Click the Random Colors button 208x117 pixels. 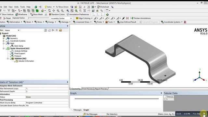(57, 14)
